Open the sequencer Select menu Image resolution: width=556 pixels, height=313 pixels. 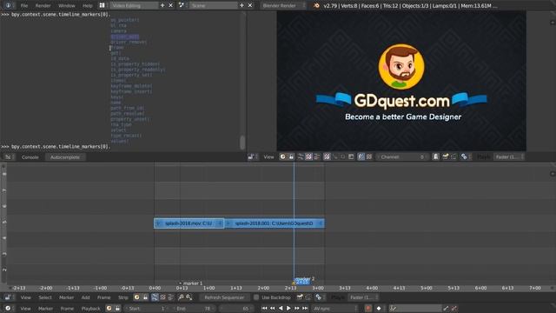(45, 297)
